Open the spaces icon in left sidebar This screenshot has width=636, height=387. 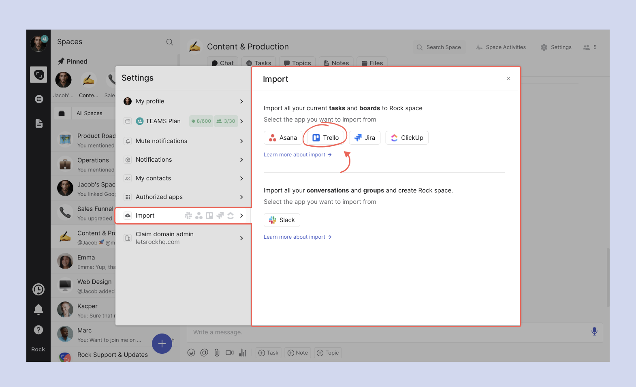coord(38,75)
